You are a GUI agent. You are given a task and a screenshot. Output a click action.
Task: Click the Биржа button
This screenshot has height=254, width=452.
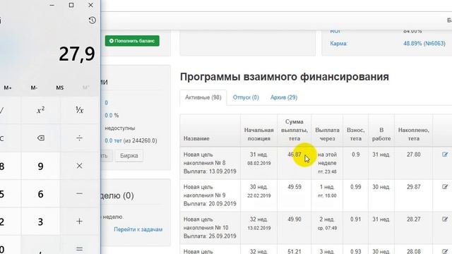(129, 156)
